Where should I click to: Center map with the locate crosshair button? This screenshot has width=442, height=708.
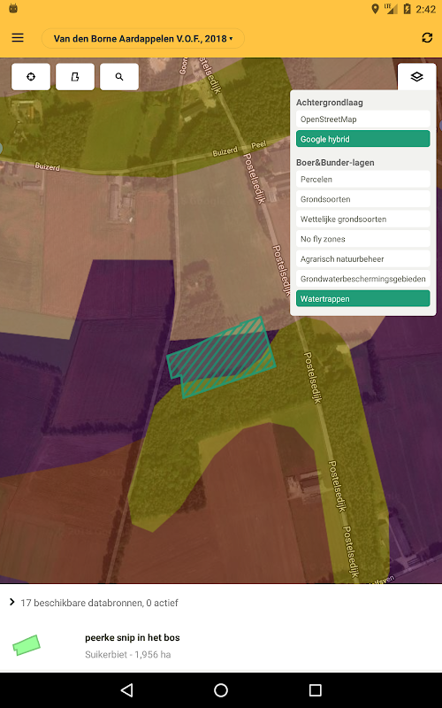coord(31,77)
